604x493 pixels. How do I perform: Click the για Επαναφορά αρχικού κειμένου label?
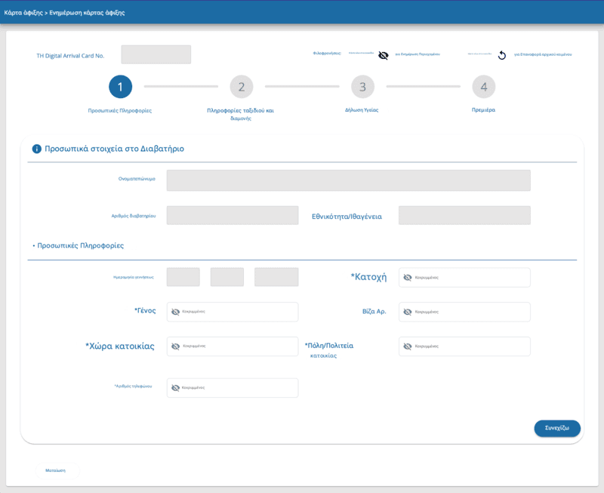[x=543, y=54]
